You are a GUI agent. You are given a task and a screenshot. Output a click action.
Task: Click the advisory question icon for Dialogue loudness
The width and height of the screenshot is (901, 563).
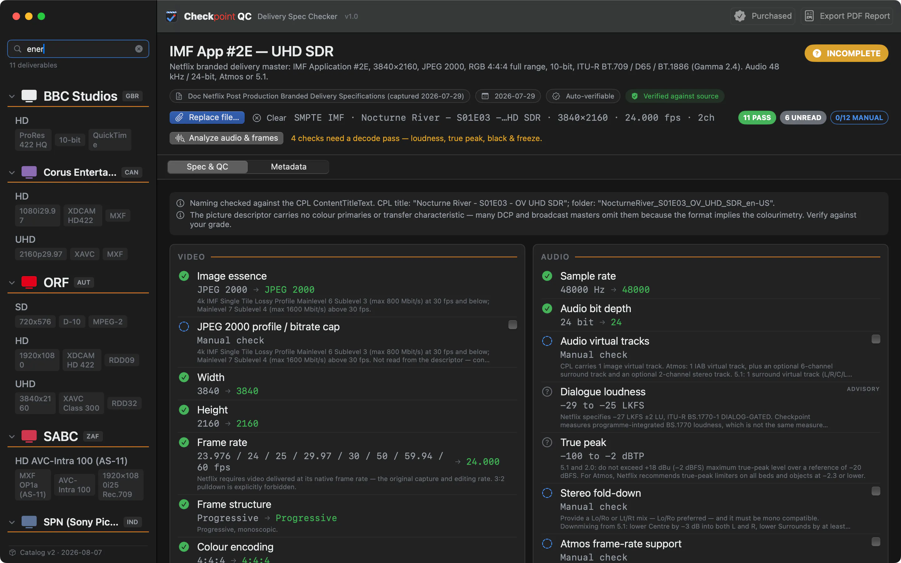coord(547,391)
